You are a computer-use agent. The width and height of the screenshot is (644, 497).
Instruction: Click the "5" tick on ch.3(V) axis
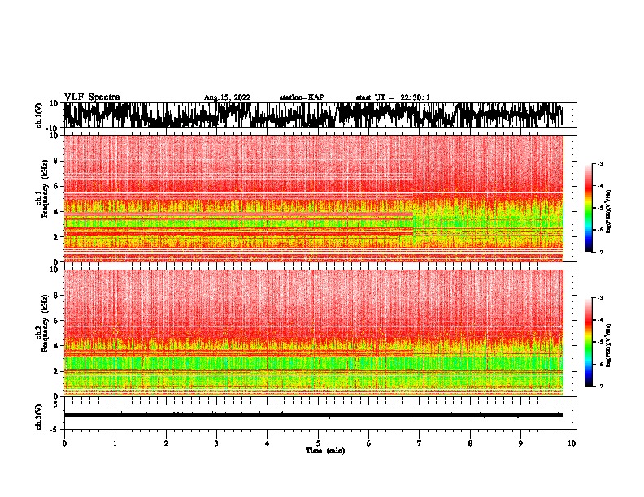point(56,404)
